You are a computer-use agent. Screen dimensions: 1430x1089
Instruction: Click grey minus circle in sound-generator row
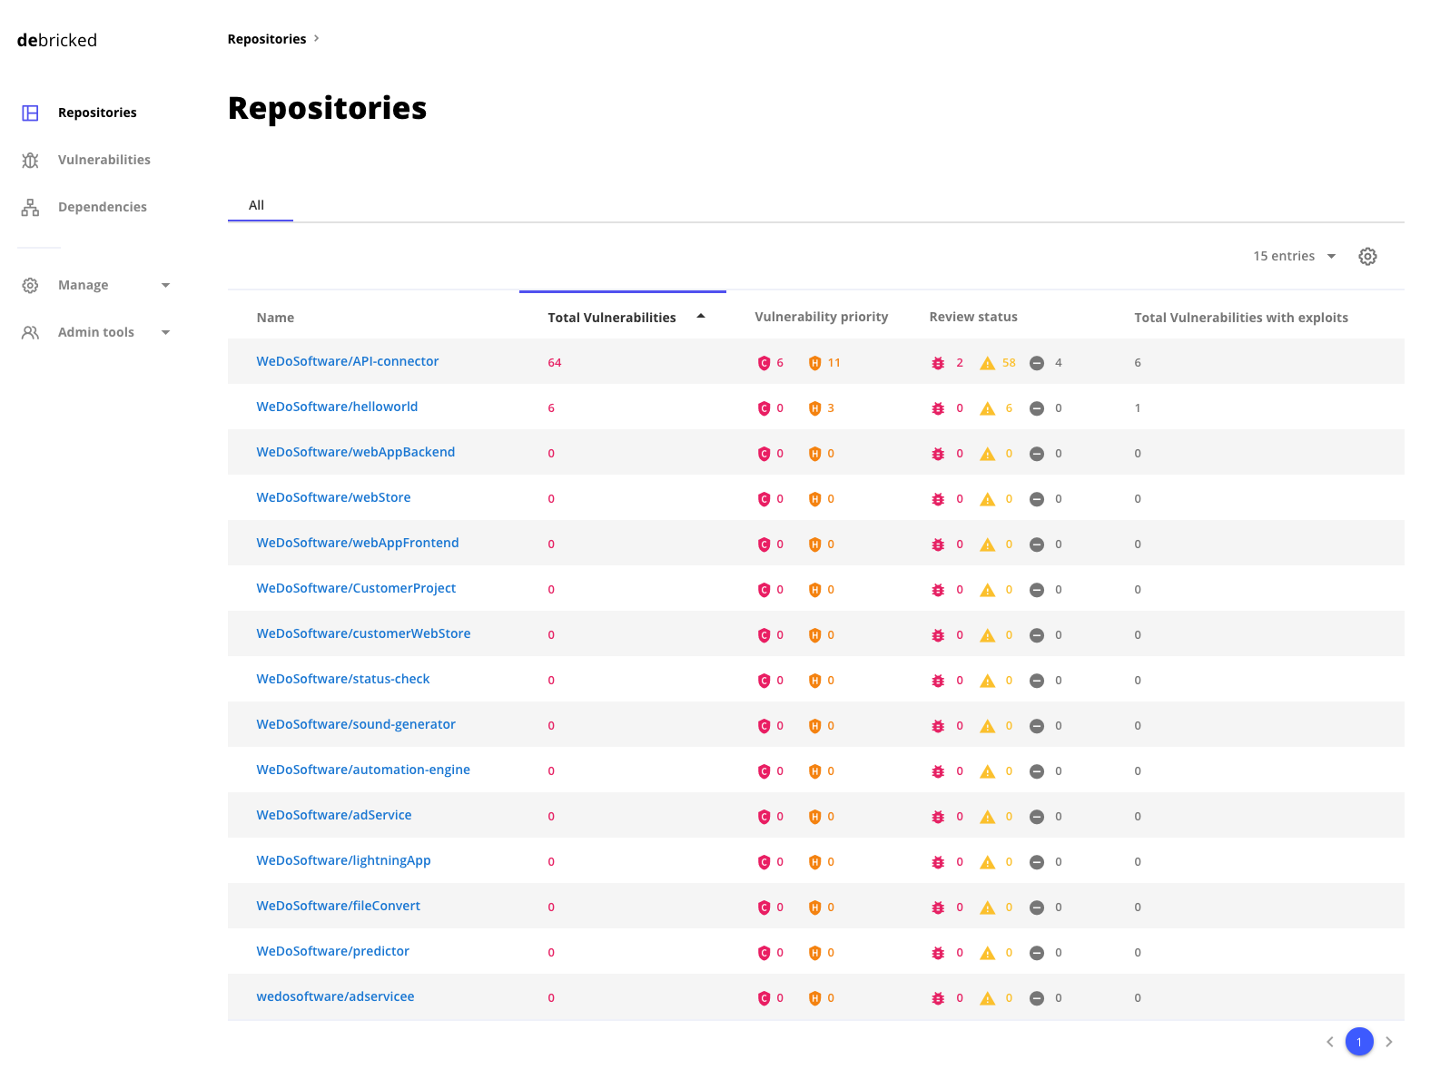1036,726
